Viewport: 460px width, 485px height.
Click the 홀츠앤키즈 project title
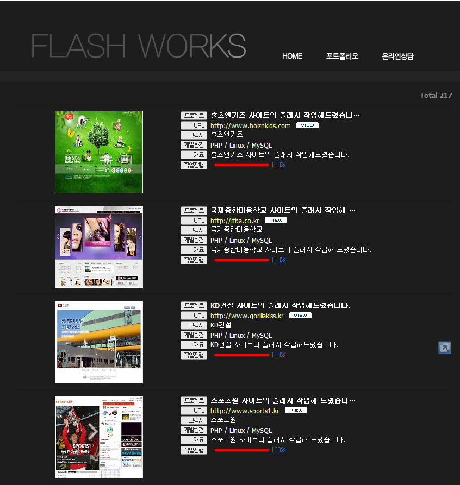coord(284,116)
